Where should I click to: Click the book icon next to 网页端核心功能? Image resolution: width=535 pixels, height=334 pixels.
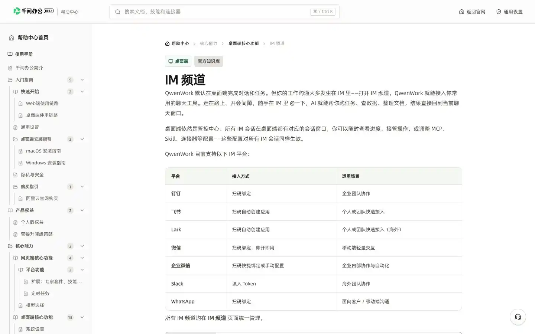pyautogui.click(x=15, y=258)
